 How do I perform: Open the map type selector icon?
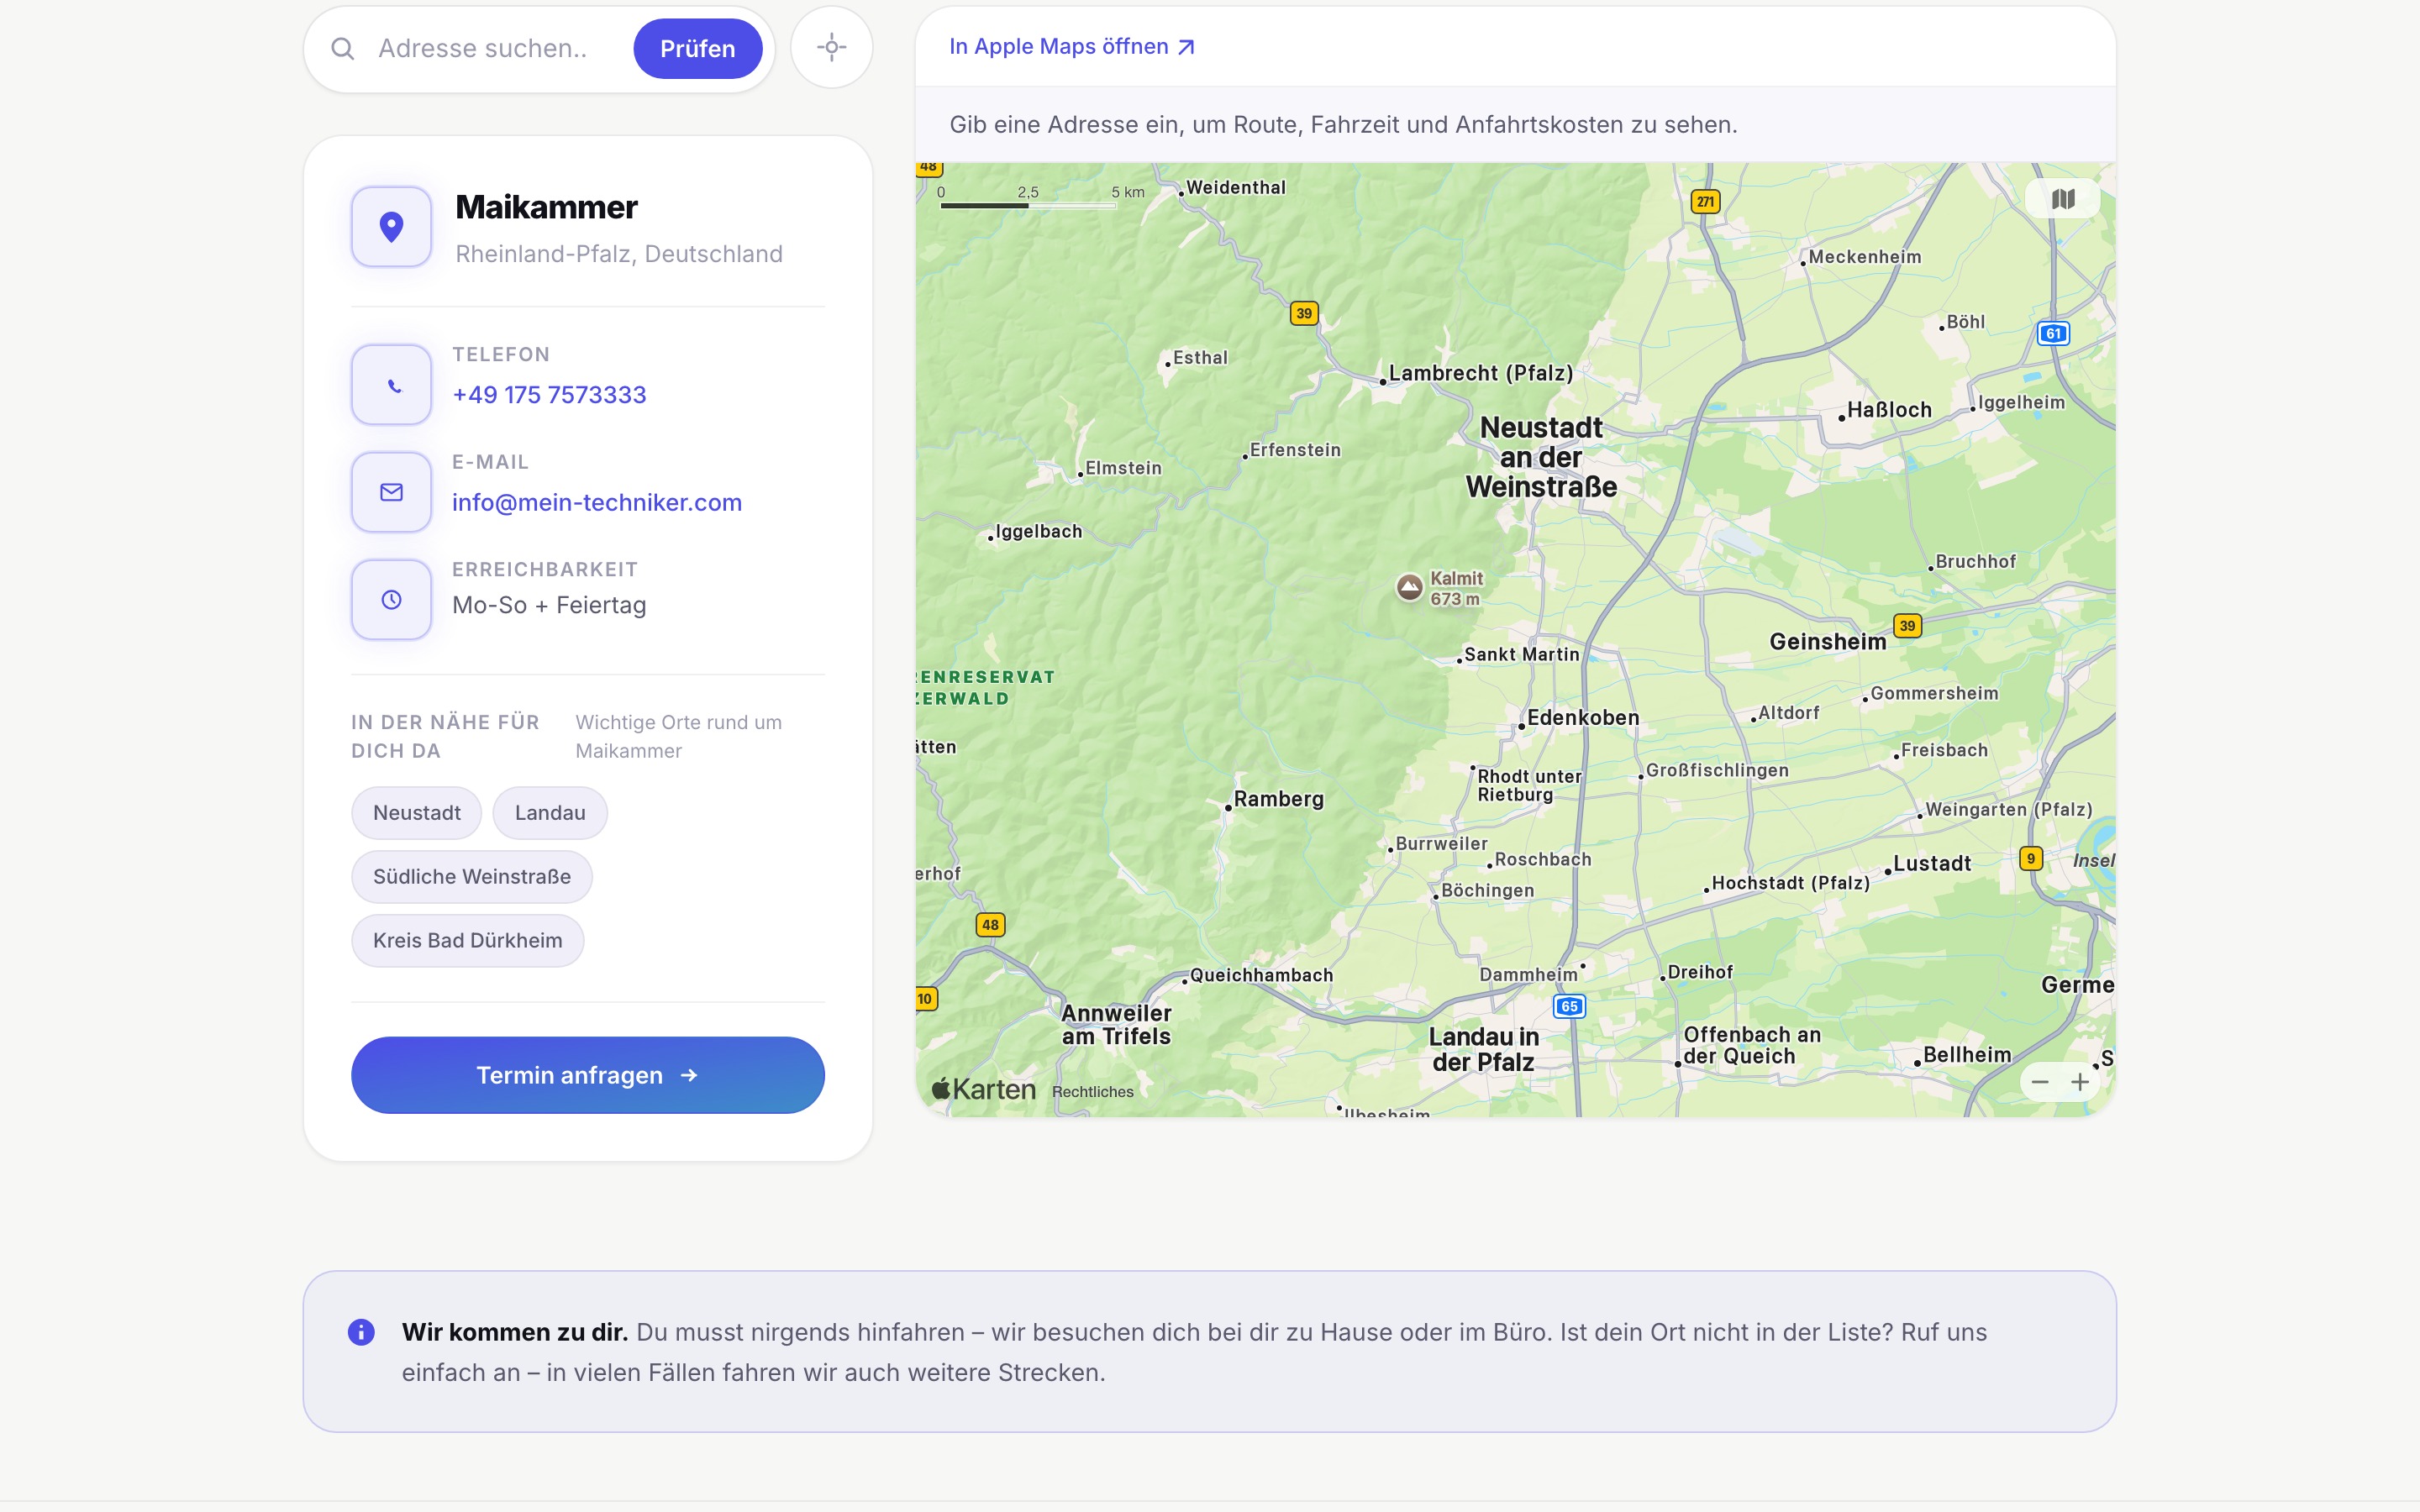(x=2062, y=199)
